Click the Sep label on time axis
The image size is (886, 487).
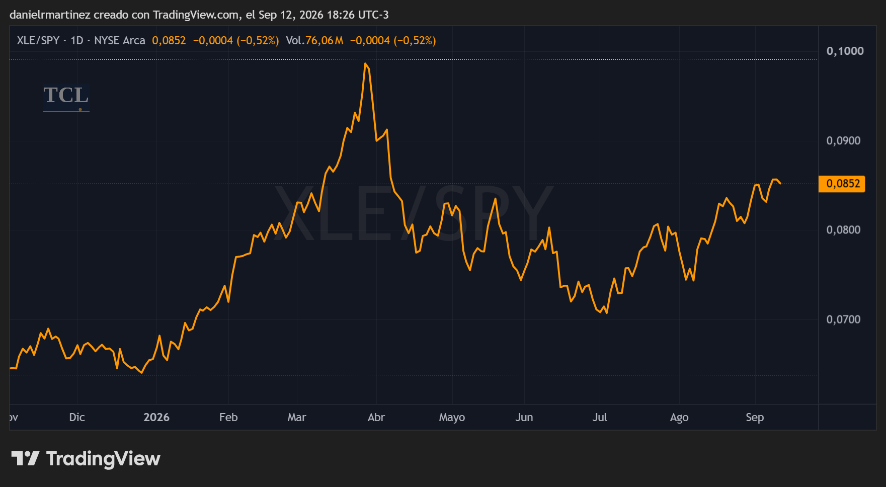[x=755, y=417]
